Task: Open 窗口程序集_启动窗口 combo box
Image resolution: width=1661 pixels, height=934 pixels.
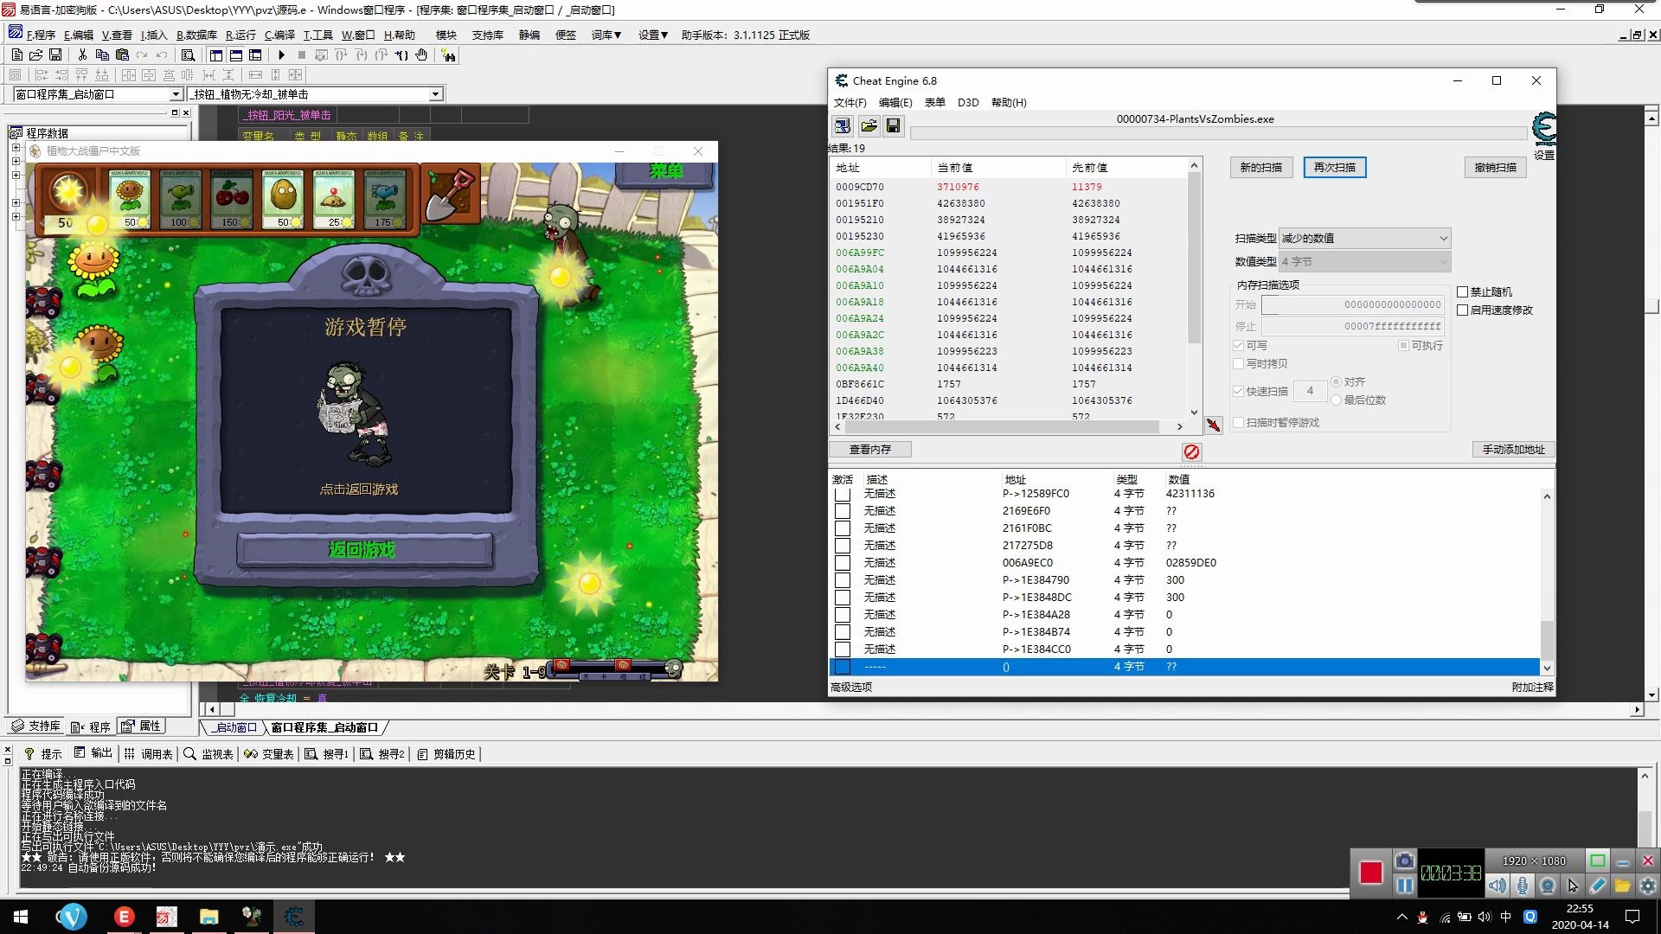Action: click(x=98, y=94)
